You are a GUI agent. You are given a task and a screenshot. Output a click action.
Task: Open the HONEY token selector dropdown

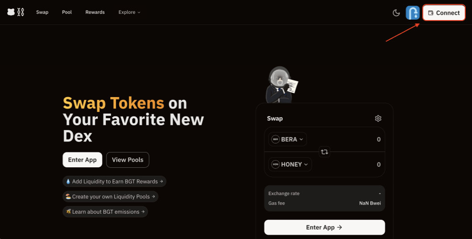click(x=290, y=164)
